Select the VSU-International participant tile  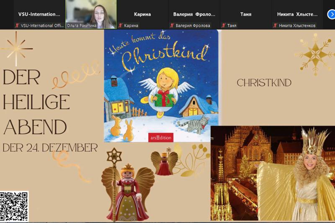tap(39, 14)
